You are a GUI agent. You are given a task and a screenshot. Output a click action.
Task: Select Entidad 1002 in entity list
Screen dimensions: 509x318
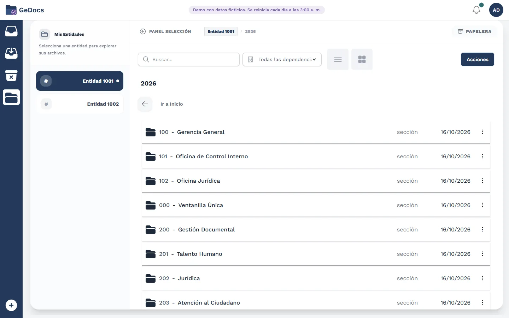(x=80, y=104)
